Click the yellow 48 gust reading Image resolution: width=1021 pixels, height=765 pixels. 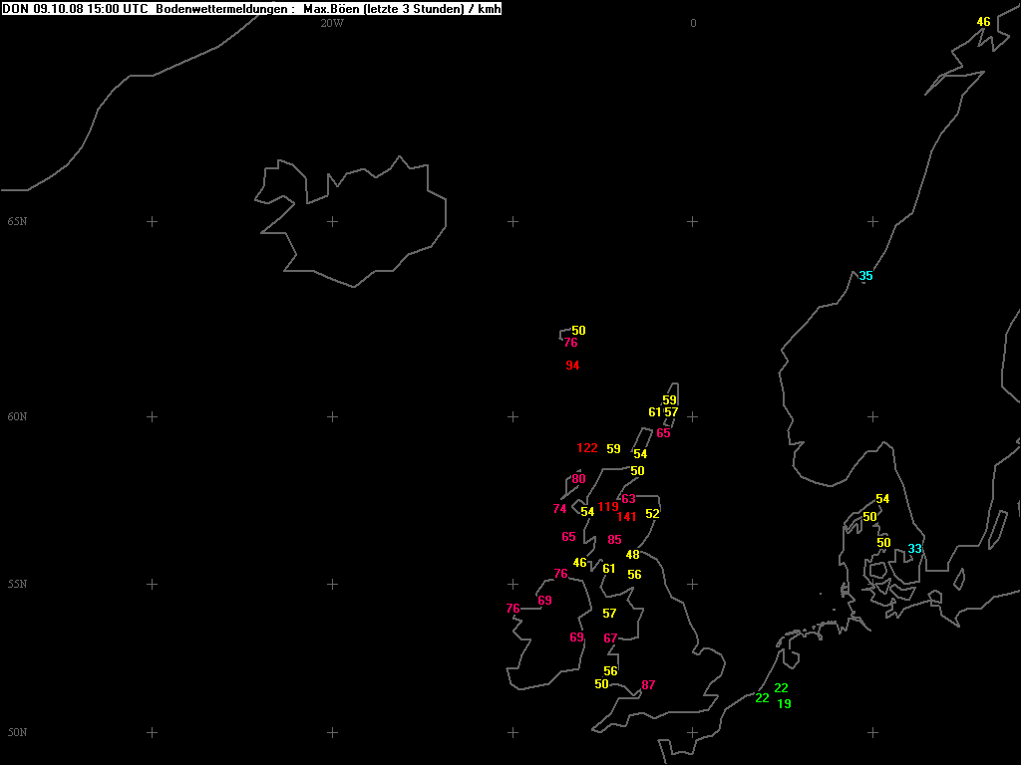tap(632, 555)
